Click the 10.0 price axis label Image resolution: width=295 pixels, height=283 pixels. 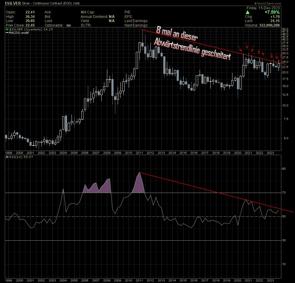[x=285, y=106]
